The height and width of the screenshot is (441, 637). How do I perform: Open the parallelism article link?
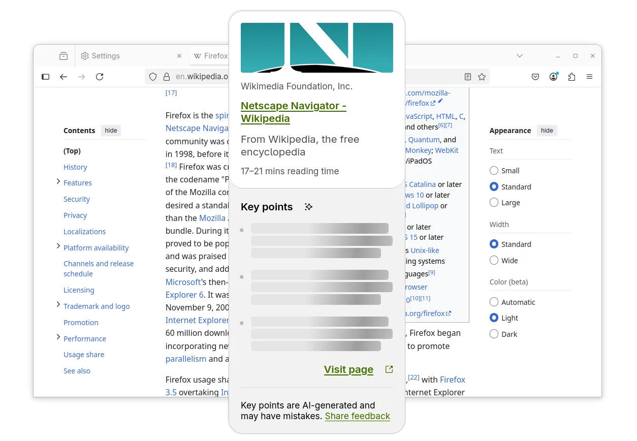186,359
